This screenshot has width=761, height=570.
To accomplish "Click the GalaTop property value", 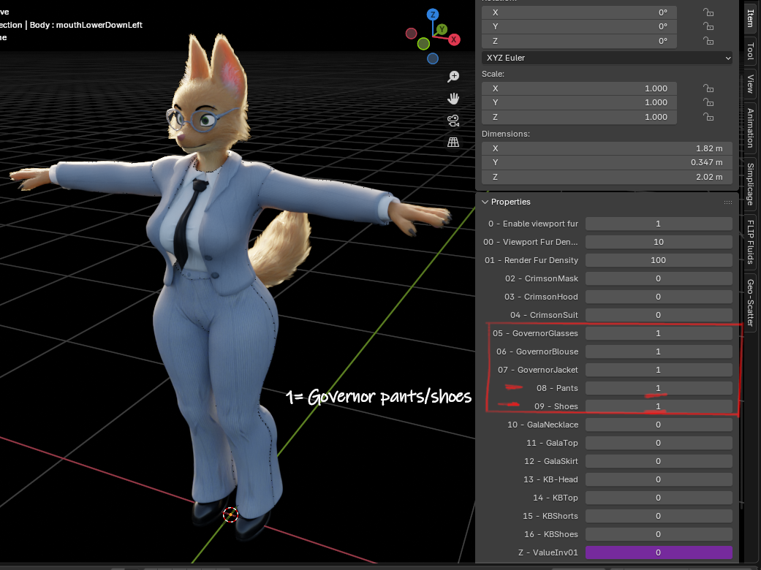I will [x=659, y=443].
